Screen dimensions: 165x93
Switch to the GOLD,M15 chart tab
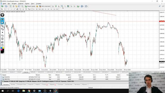click(41, 72)
